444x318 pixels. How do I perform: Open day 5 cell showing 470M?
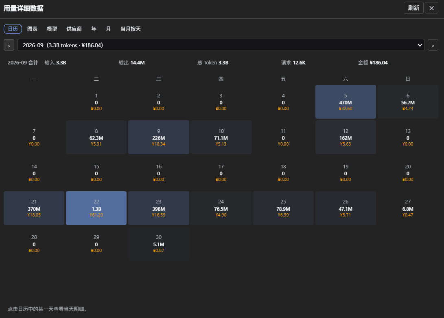pos(346,102)
